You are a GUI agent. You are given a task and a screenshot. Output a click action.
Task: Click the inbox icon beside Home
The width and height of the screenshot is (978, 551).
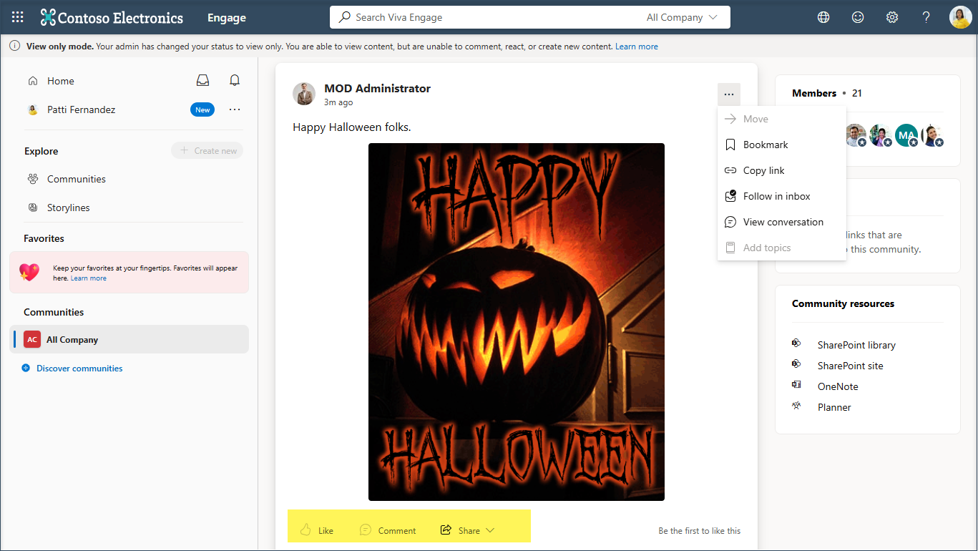(x=203, y=81)
